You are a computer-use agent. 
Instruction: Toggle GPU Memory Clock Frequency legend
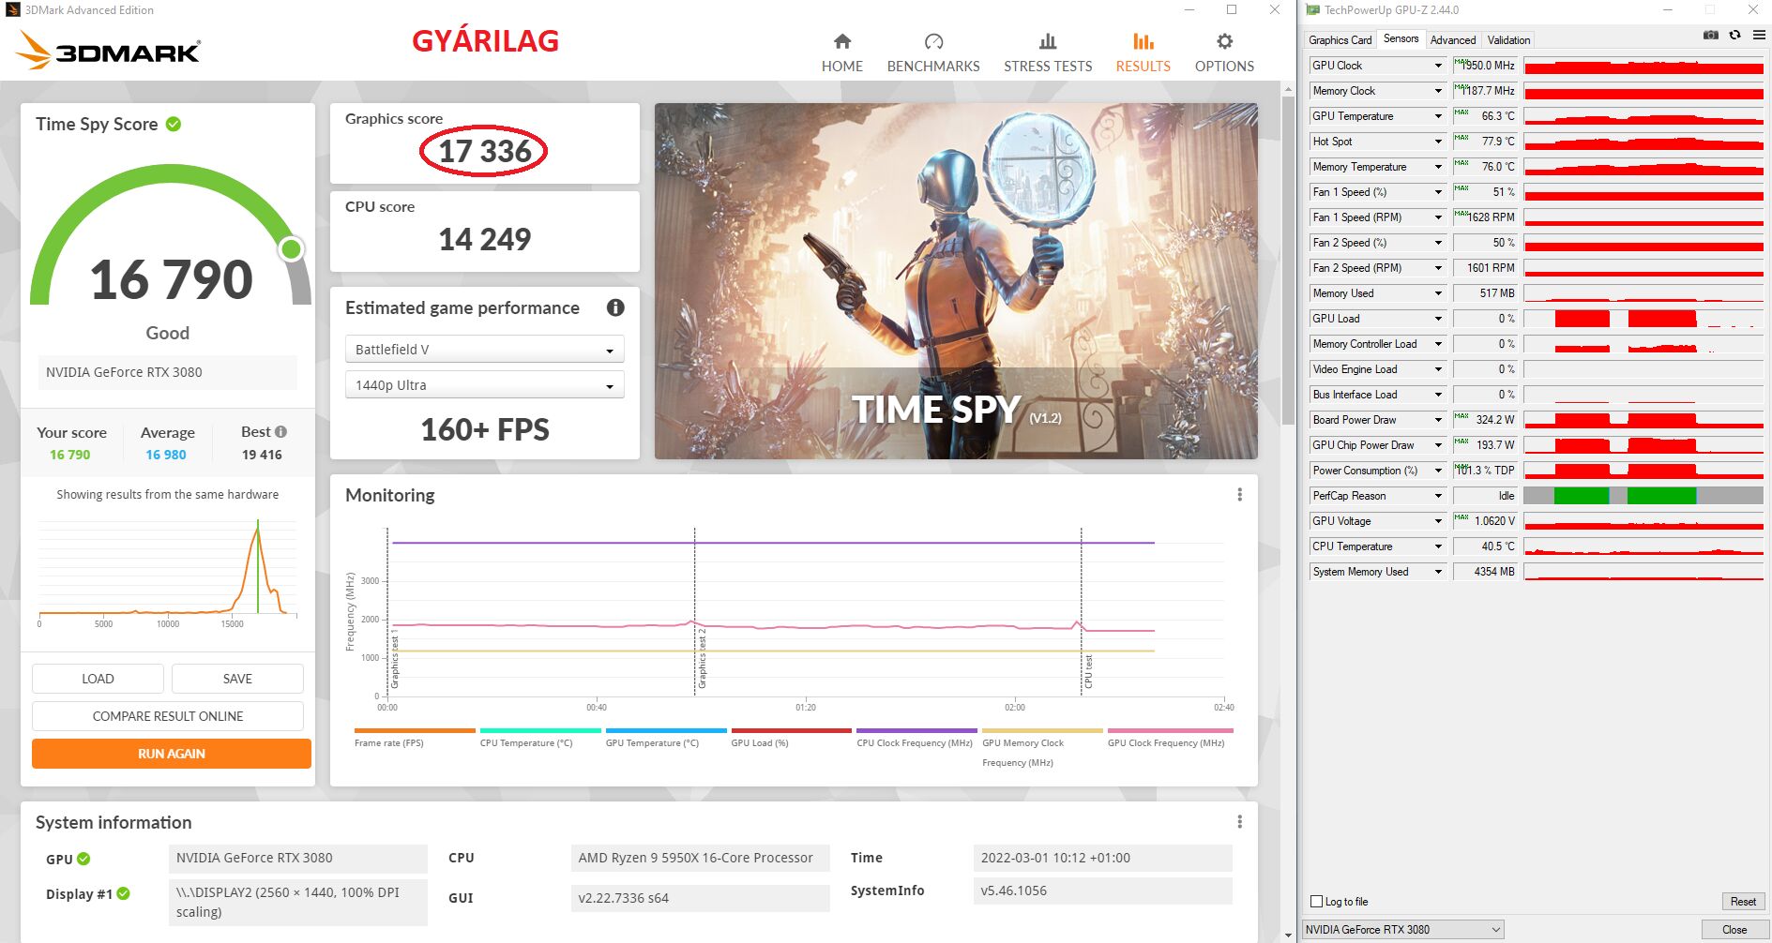[1042, 747]
